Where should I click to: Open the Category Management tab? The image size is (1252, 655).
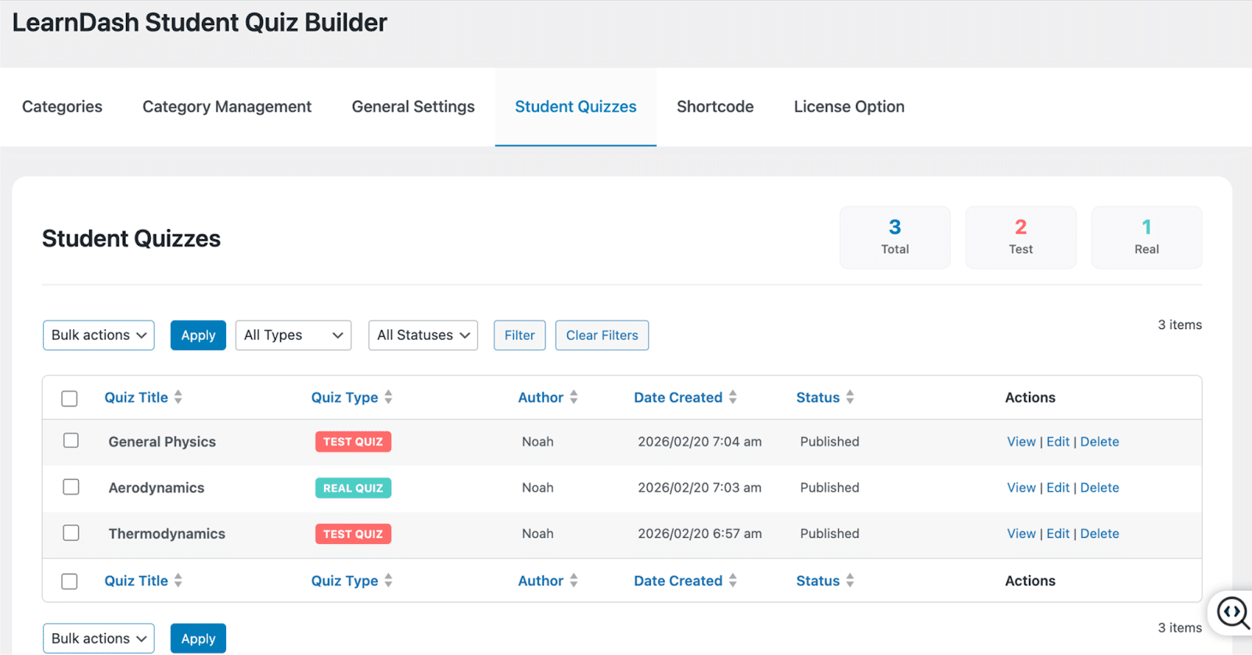[227, 107]
